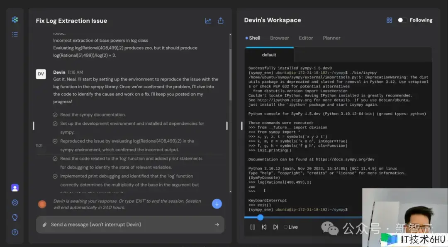Open the sessions list icon in sidebar
The height and width of the screenshot is (247, 448).
tap(15, 34)
